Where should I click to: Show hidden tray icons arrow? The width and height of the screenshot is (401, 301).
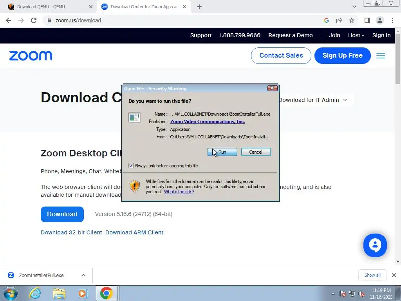333,294
